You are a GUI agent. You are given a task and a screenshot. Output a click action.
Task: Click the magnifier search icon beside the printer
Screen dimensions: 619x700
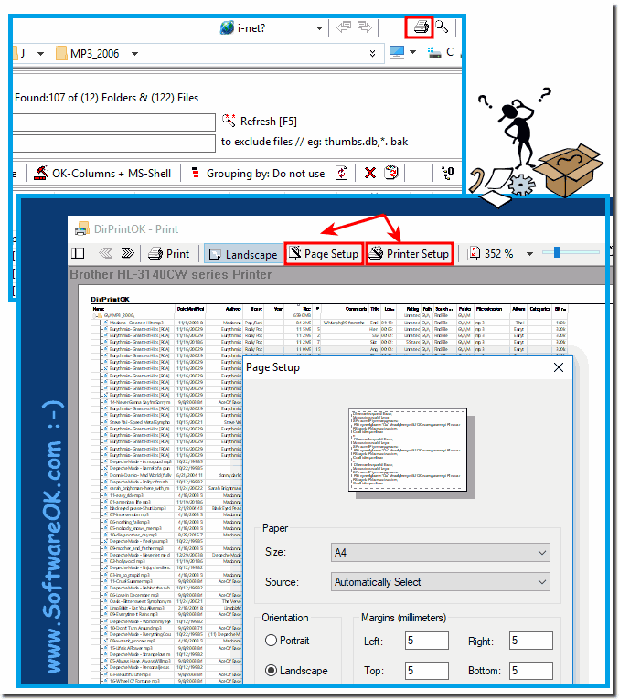pyautogui.click(x=442, y=27)
